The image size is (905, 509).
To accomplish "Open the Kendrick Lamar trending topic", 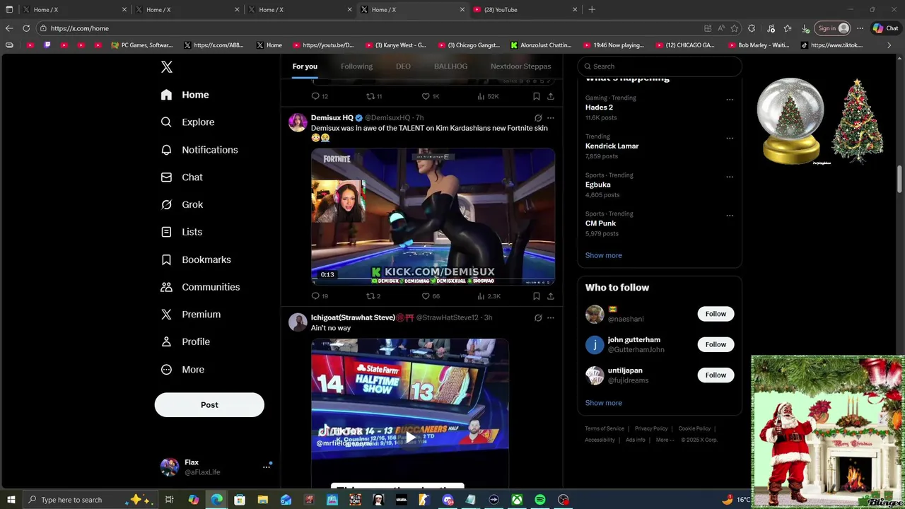I will 612,146.
